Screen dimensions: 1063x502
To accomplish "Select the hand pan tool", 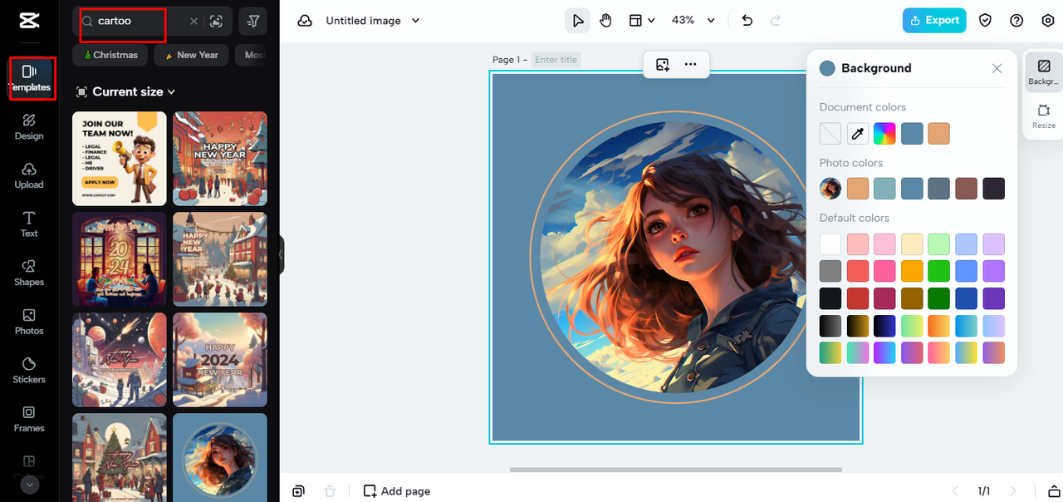I will click(x=605, y=21).
